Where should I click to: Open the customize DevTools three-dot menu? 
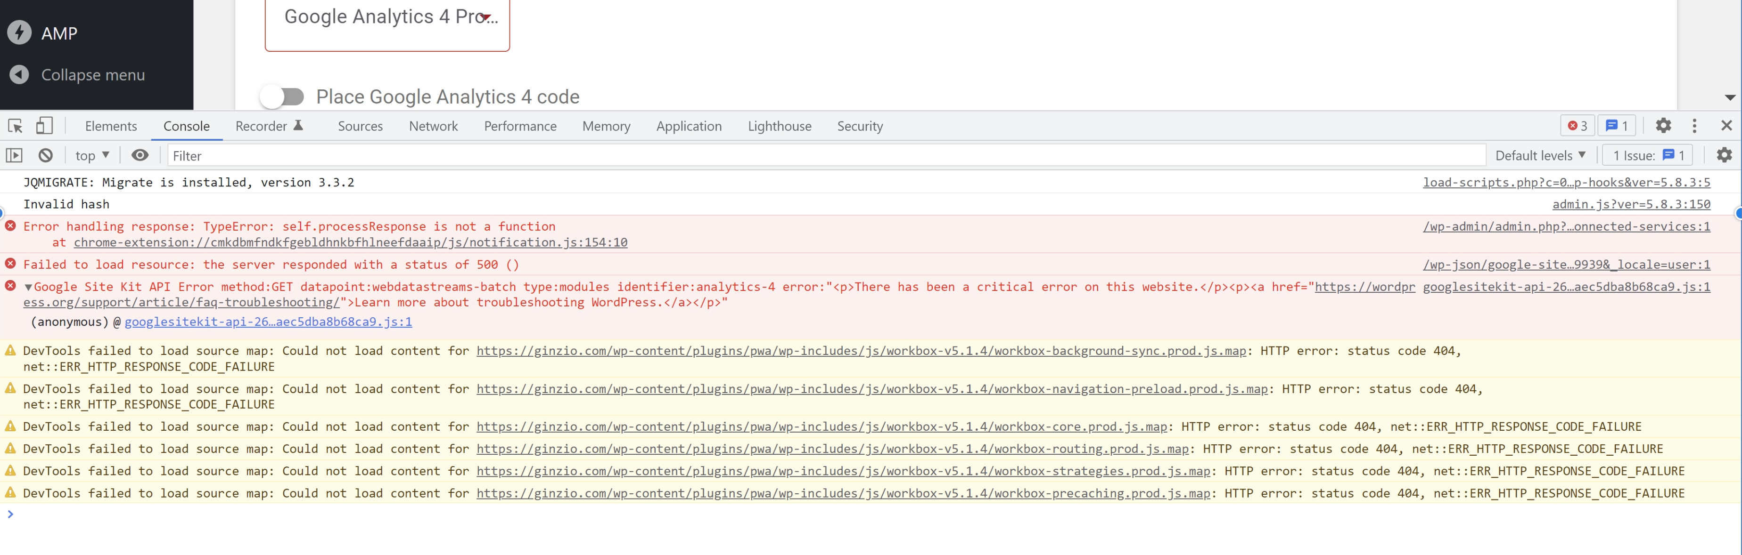coord(1694,126)
